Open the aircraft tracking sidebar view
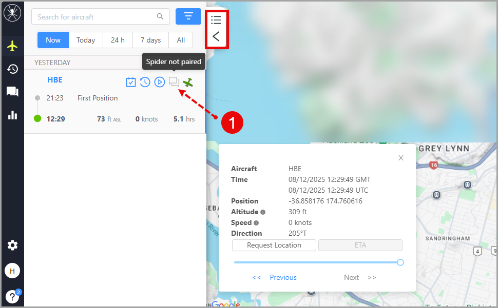The height and width of the screenshot is (308, 498). 12,46
